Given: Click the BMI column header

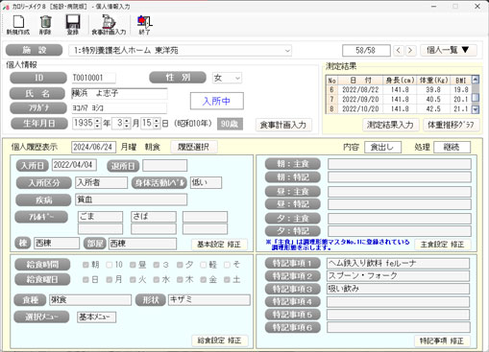Looking at the screenshot, I should click(x=461, y=81).
